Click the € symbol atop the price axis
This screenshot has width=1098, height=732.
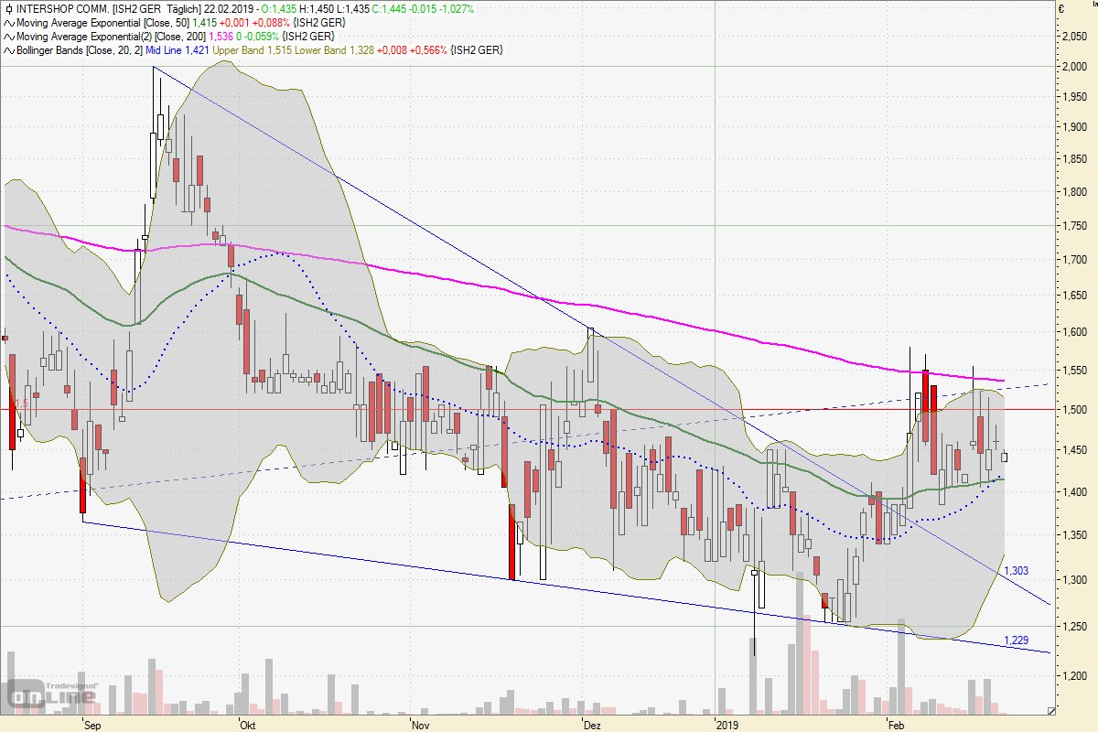[x=1060, y=9]
